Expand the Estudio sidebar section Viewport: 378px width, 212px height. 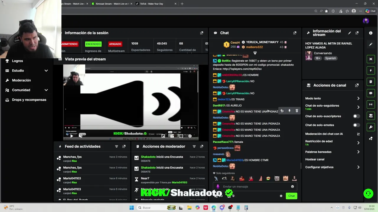[46, 71]
